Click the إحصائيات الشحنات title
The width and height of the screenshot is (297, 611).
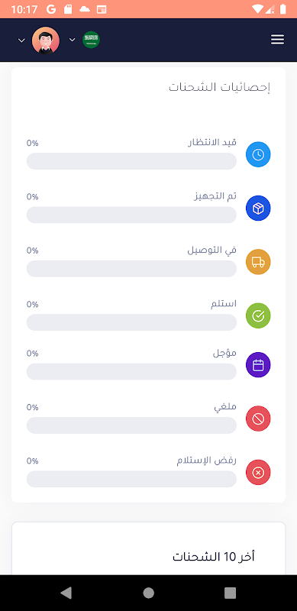click(219, 87)
